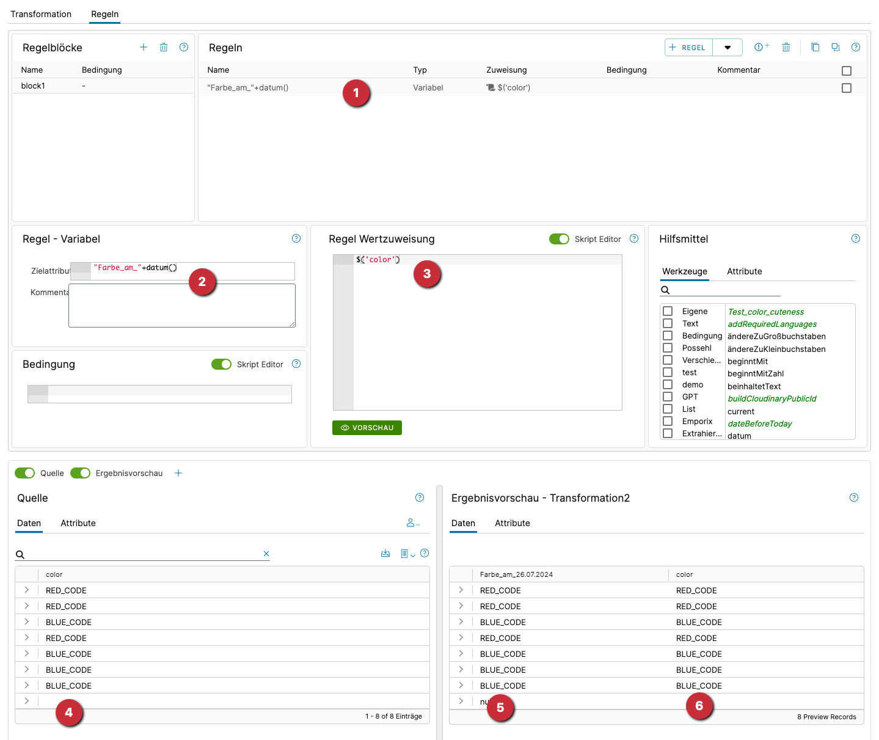Toggle Skript Editor switch in Regel Wertzuweisung
The height and width of the screenshot is (740, 879).
pos(559,239)
